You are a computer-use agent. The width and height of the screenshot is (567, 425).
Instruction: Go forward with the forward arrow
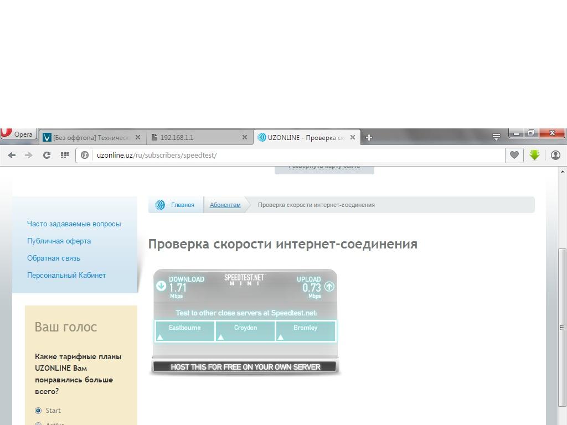pos(29,155)
